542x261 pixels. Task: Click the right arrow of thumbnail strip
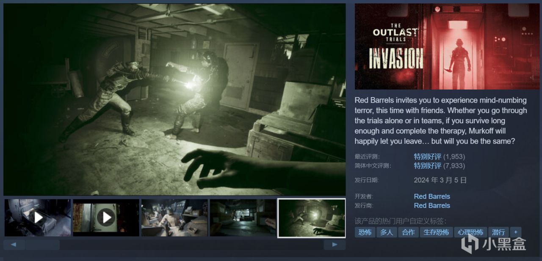(x=335, y=245)
